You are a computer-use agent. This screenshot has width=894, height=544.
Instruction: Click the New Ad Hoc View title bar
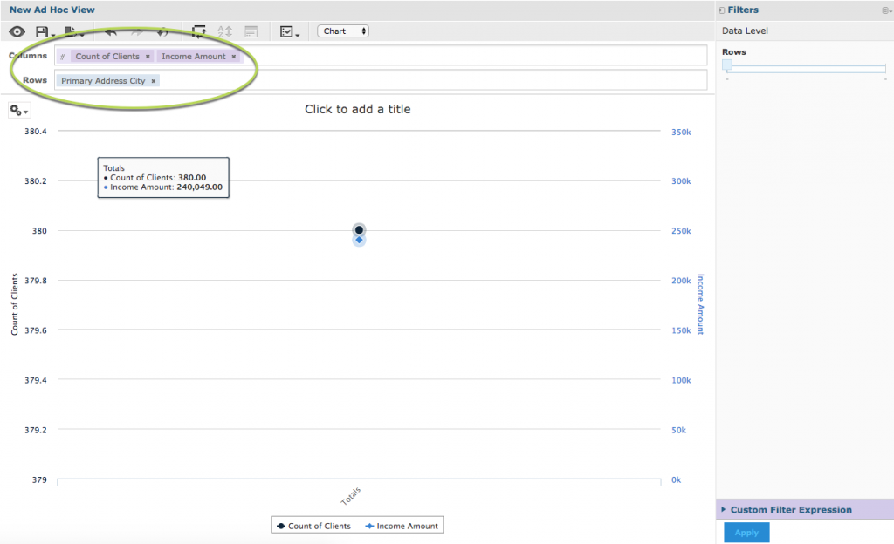click(x=52, y=9)
